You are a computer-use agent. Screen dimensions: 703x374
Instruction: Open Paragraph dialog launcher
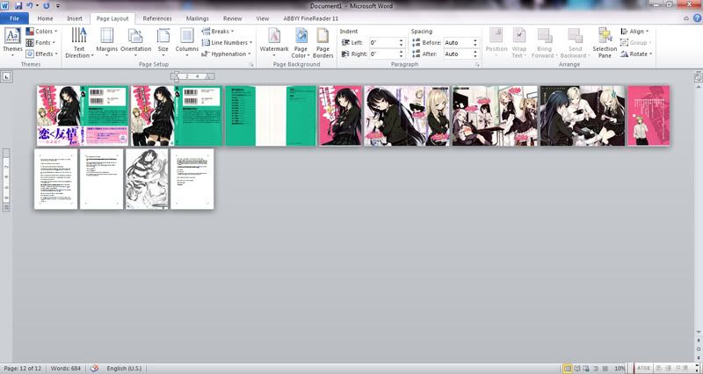(477, 64)
